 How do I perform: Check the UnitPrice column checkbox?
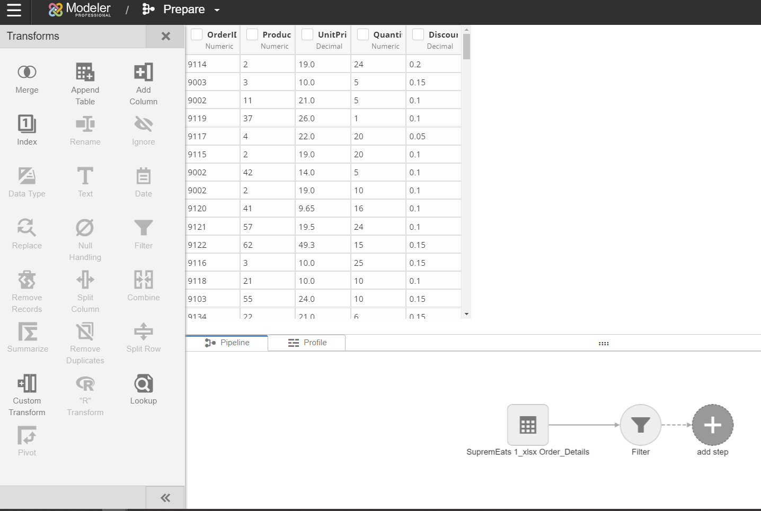[307, 34]
